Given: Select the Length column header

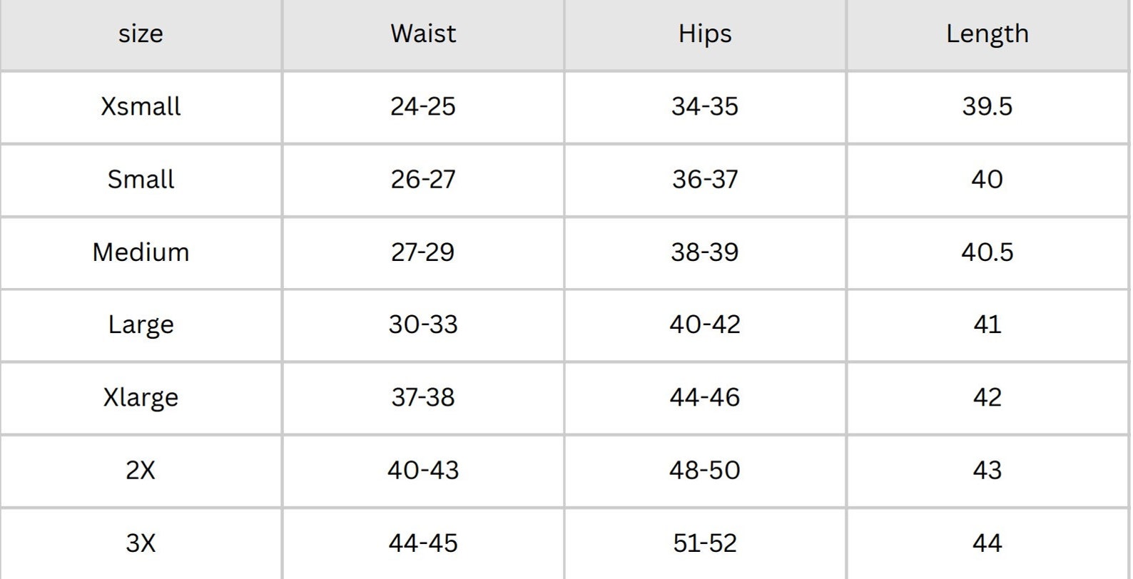Looking at the screenshot, I should (x=987, y=34).
